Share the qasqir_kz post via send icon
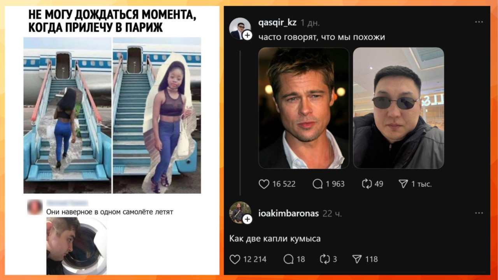Viewport: 498px width, 280px height. point(403,184)
